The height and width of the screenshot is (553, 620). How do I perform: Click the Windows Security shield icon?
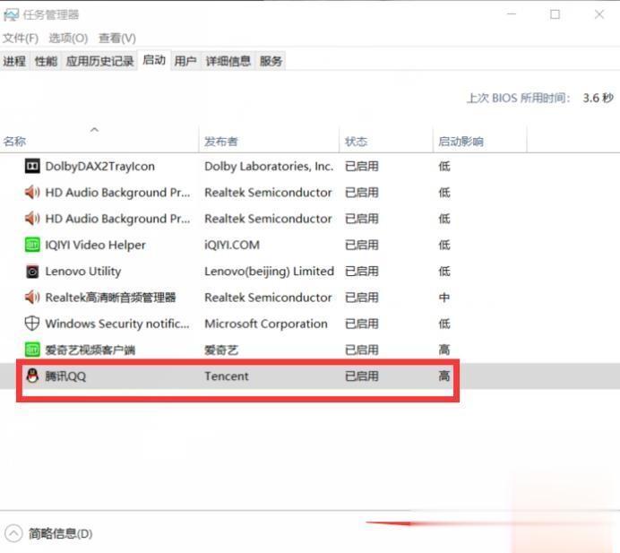point(32,324)
